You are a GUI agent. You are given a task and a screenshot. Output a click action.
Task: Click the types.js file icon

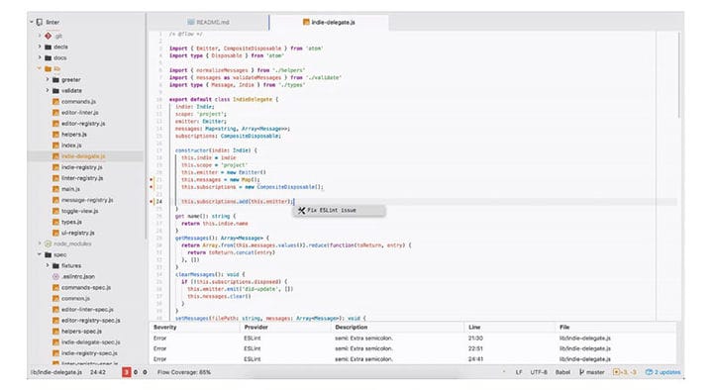pos(55,222)
